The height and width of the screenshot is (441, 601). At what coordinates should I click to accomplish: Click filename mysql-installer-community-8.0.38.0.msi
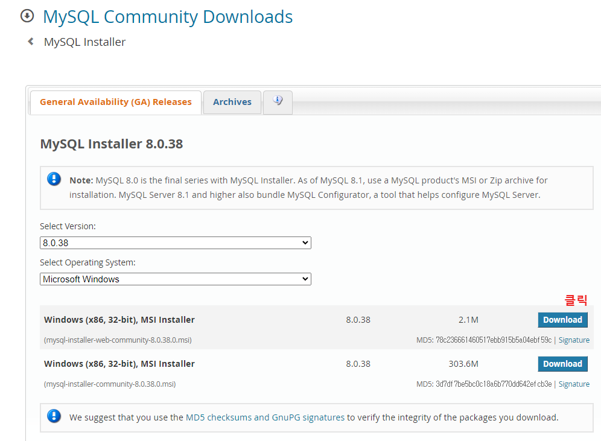110,384
